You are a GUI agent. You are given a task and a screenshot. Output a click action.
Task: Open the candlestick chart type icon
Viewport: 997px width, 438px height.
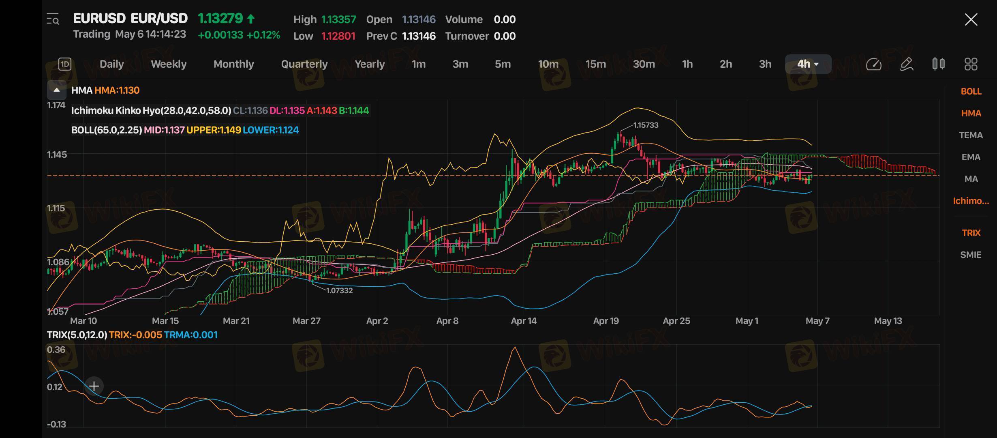pos(938,64)
